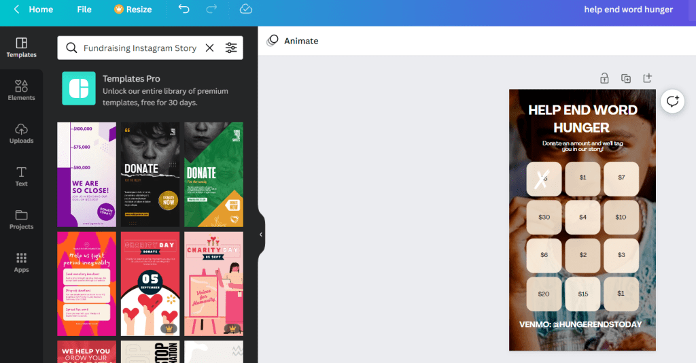
Task: Click the cloud save status icon
Action: (x=246, y=10)
